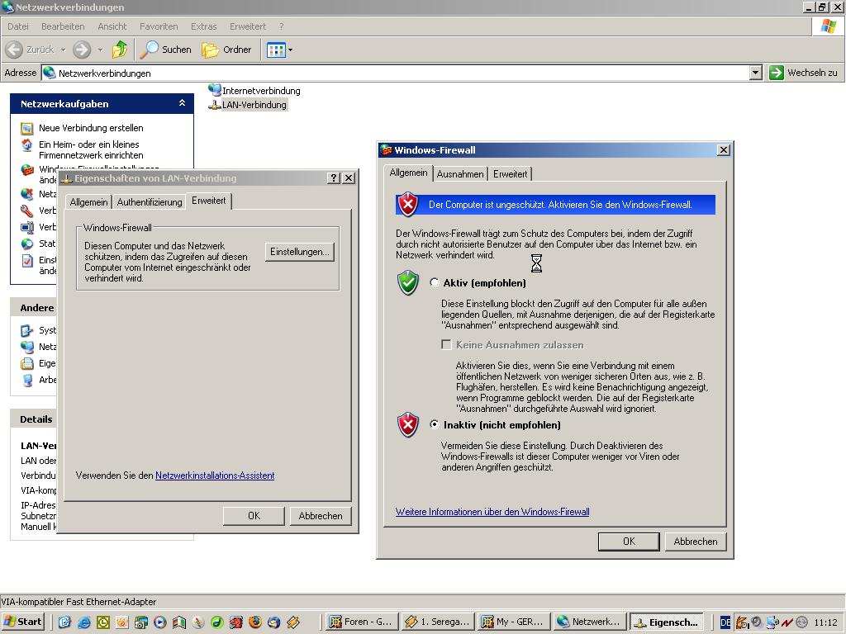
Task: Click the clock showing 11:12
Action: [825, 622]
